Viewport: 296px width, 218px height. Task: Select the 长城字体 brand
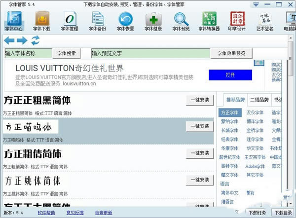coord(229,130)
